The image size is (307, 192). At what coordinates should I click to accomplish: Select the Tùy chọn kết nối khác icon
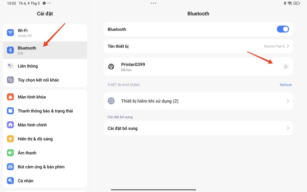[x=10, y=80]
